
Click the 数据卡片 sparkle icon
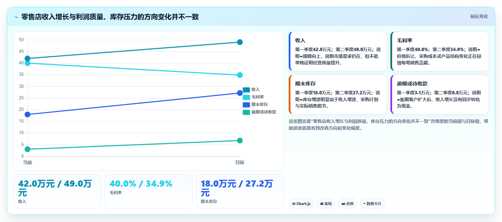(364, 204)
